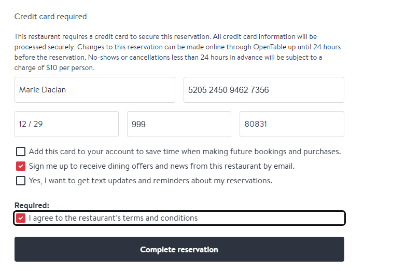
Task: Click the 'Required:' label above the terms checkbox
Action: click(32, 206)
